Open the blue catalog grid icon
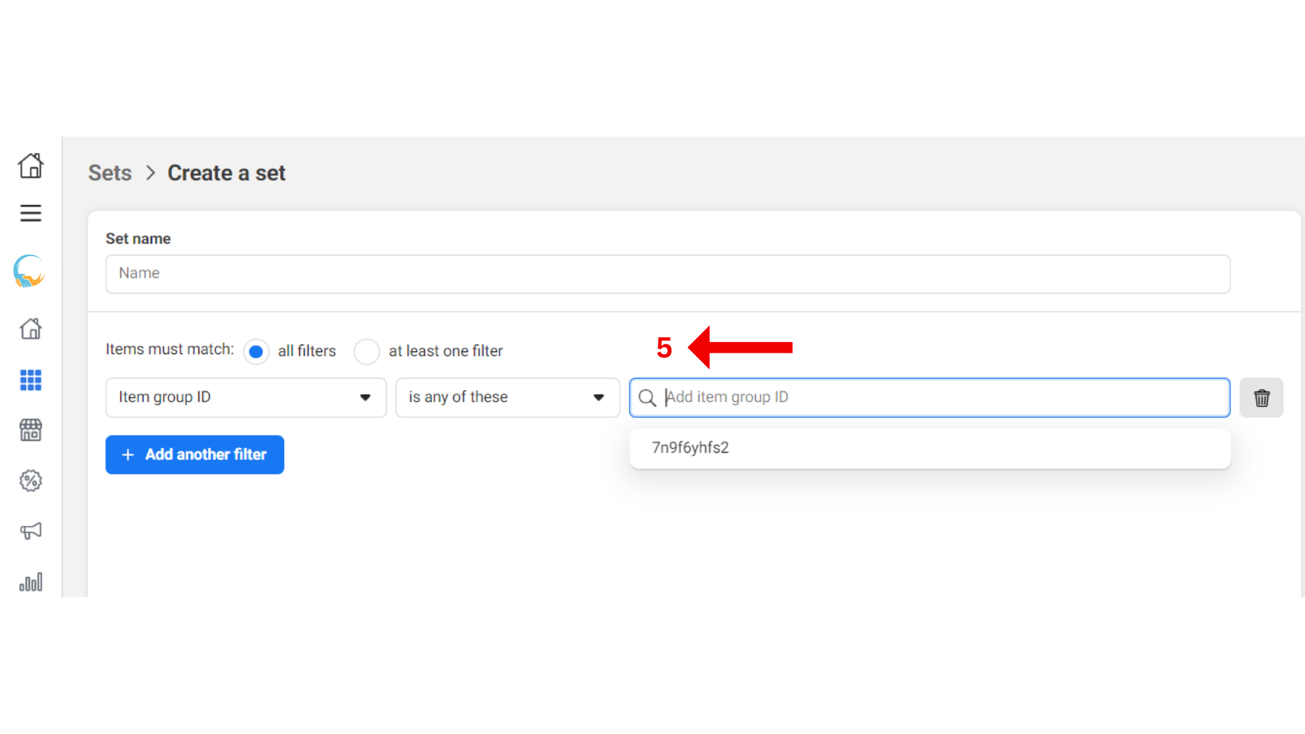Image resolution: width=1305 pixels, height=734 pixels. click(31, 380)
